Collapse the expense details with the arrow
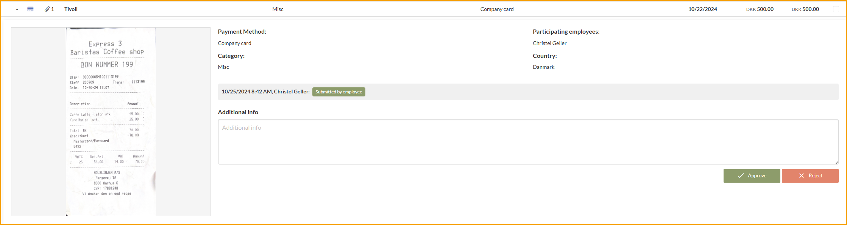This screenshot has width=847, height=225. click(17, 9)
